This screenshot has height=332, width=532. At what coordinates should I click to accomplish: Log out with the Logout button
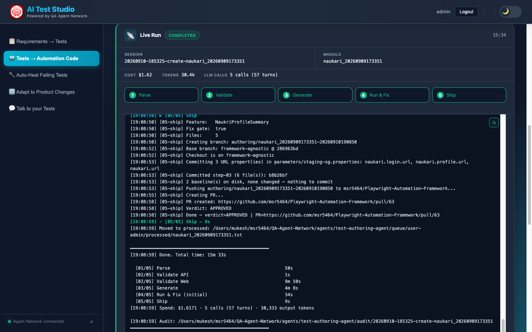point(466,12)
